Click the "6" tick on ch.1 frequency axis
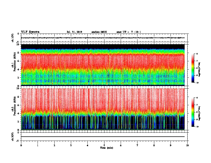This screenshot has width=211, height=163. pos(18,61)
